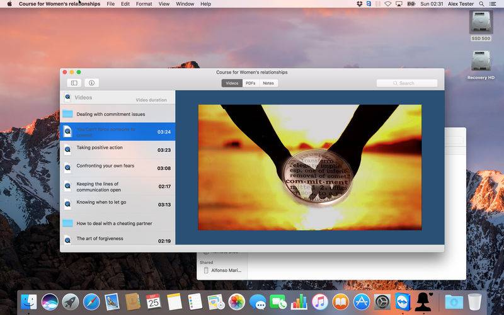Select 'The art of forgiveness' video
The width and height of the screenshot is (504, 315).
click(x=118, y=239)
